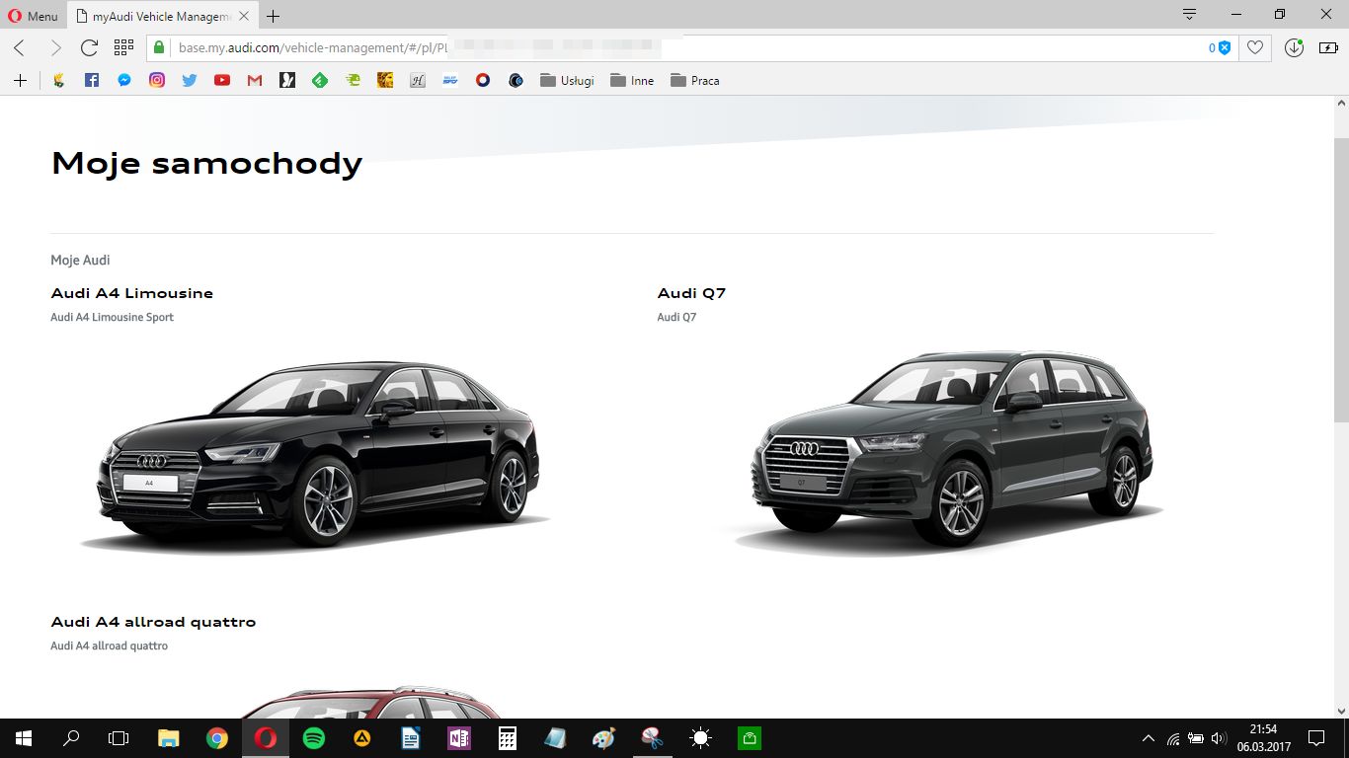Open Windows search from taskbar
The width and height of the screenshot is (1349, 758).
tap(71, 738)
